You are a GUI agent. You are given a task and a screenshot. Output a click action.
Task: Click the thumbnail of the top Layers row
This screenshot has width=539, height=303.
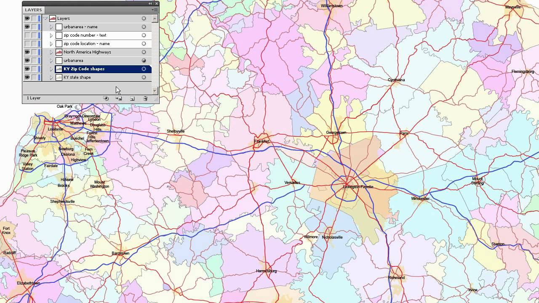(x=53, y=19)
